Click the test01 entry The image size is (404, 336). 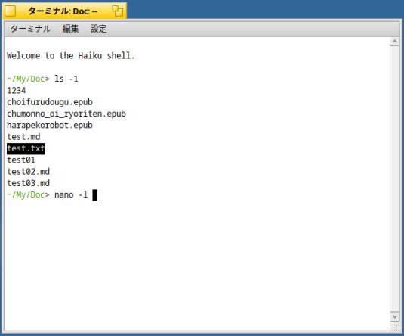21,160
